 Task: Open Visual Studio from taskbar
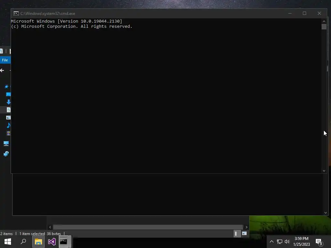[x=52, y=242]
